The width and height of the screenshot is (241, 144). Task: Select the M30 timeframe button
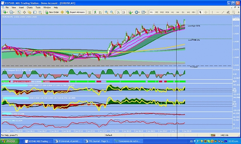tap(167, 12)
